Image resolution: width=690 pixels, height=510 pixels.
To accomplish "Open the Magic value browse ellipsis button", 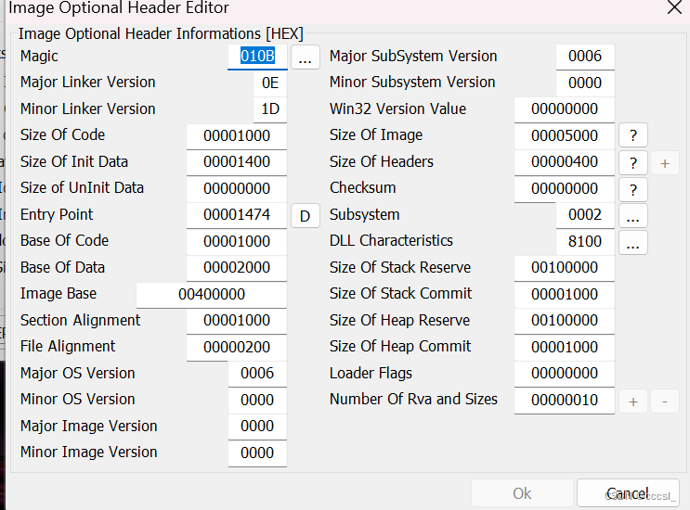I will point(305,57).
